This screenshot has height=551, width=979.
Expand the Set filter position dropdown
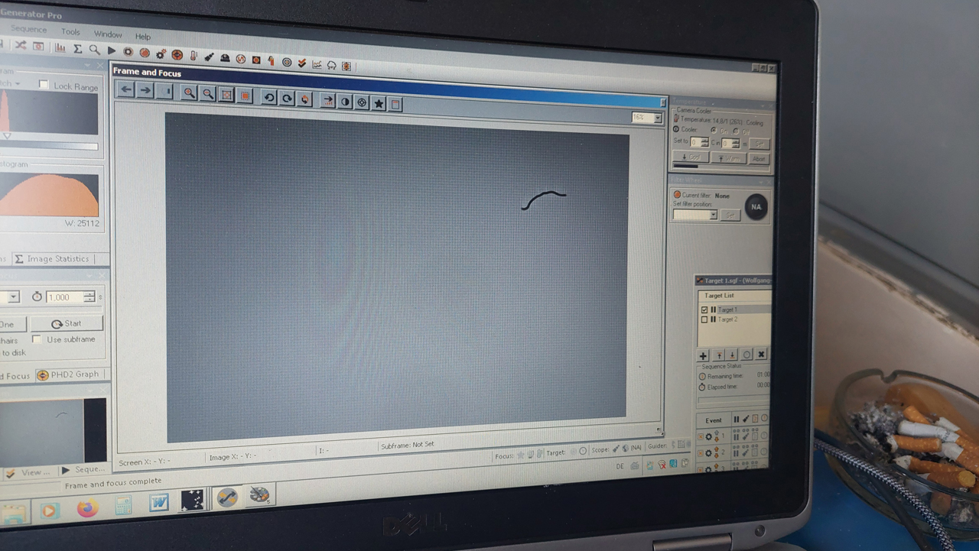pyautogui.click(x=713, y=216)
